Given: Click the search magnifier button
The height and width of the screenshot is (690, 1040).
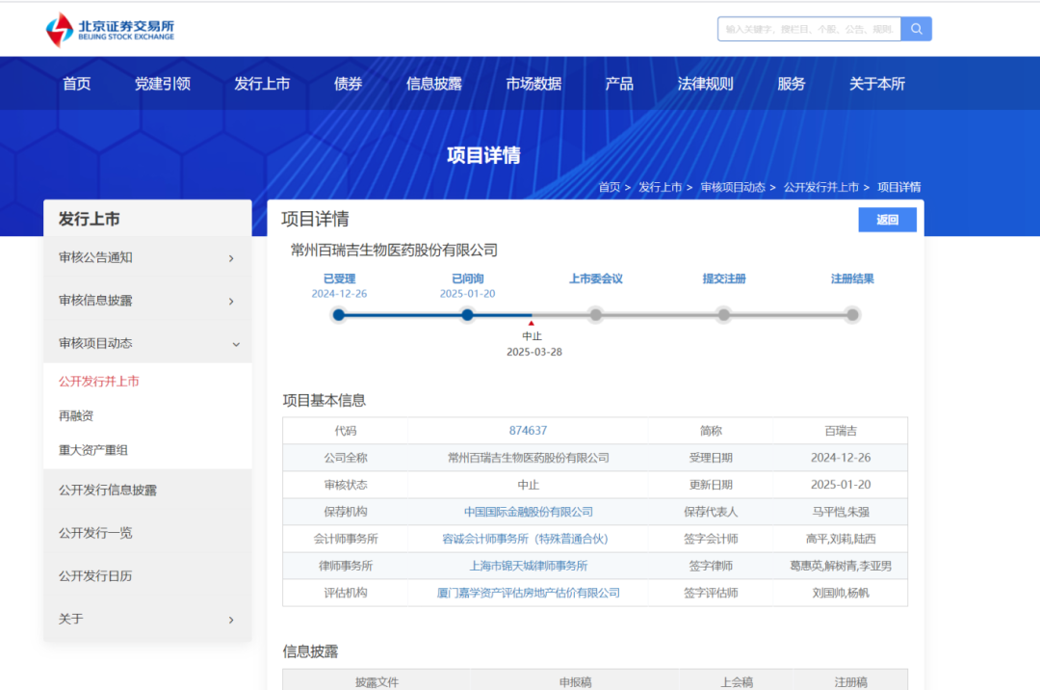Looking at the screenshot, I should point(916,29).
